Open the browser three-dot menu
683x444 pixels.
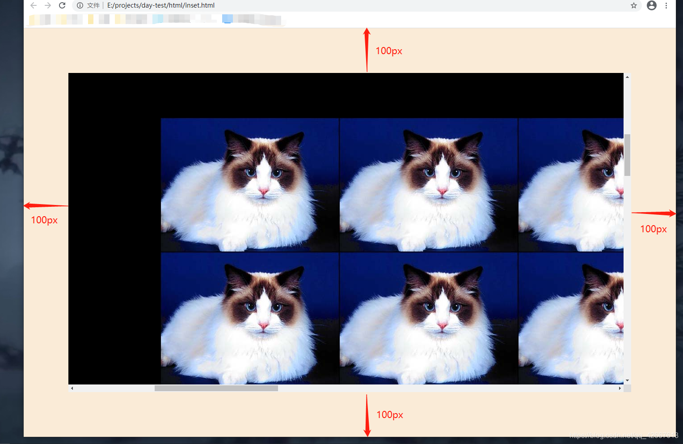pos(666,5)
